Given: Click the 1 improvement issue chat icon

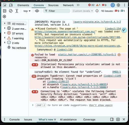Looking at the screenshot, I should (123, 11).
